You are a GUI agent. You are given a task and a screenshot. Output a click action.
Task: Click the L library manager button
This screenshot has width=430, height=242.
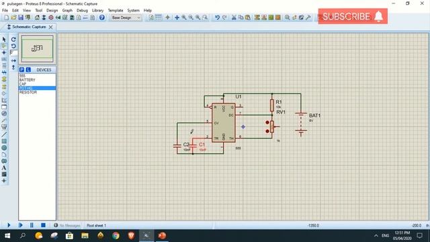coord(28,70)
